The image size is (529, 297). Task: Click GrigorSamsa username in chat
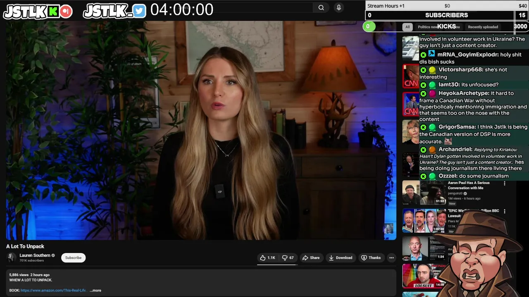point(458,127)
